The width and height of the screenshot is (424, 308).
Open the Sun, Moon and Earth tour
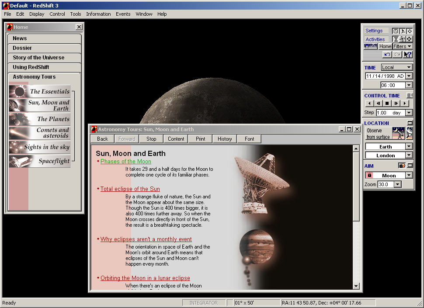pos(39,105)
